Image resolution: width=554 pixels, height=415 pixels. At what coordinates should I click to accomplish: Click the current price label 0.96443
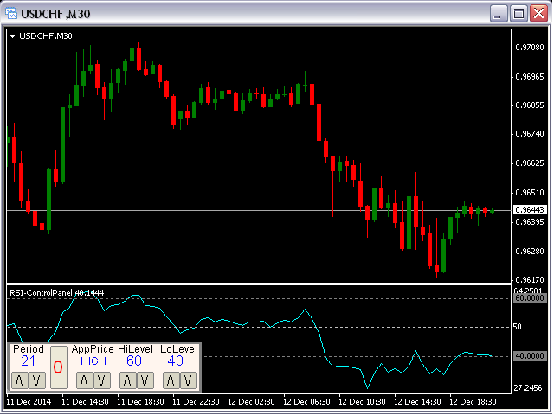point(528,210)
